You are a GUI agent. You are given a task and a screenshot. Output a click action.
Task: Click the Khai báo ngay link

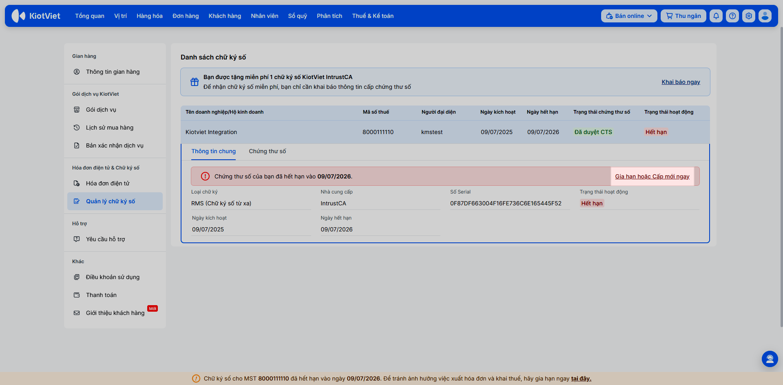[x=681, y=82]
